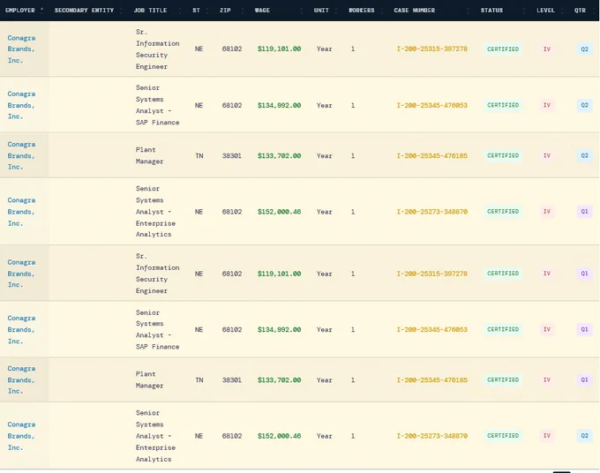The image size is (600, 473).
Task: Click ZIP 68102 in Q2 Enterprise Analytics row
Action: click(232, 436)
